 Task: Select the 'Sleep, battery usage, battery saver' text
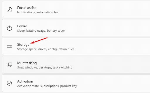tap(41, 31)
